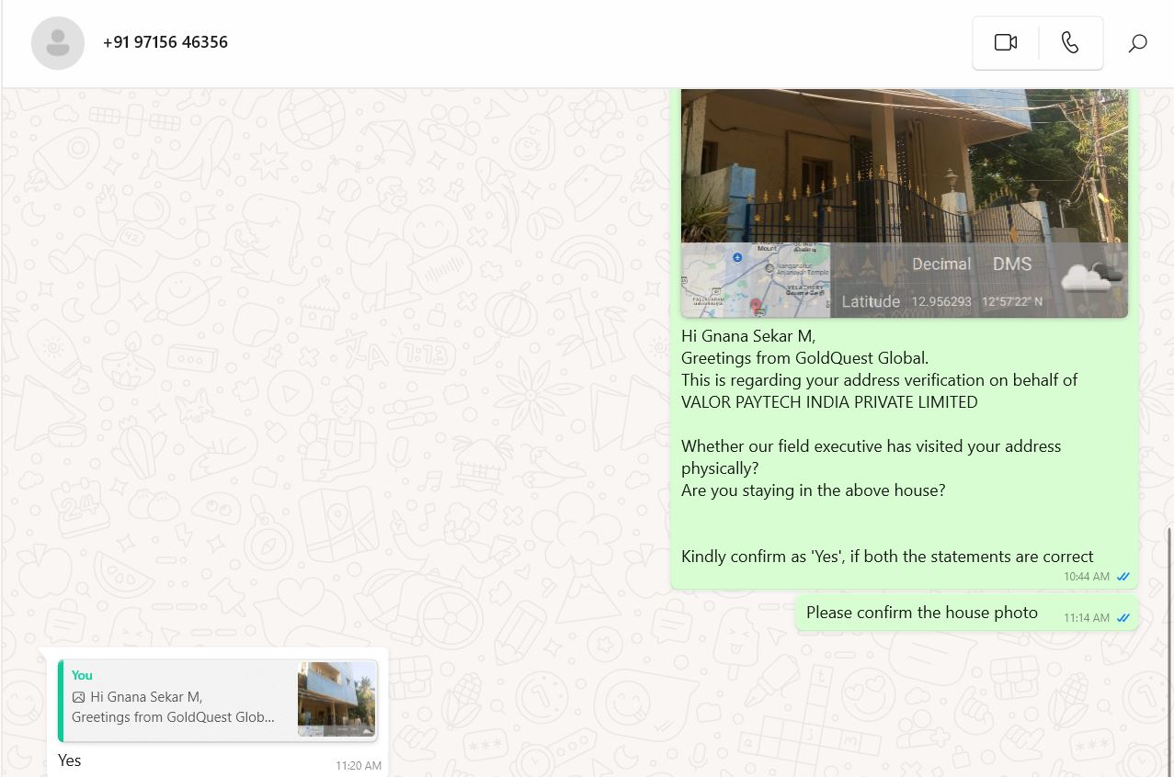Viewport: 1174px width, 777px height.
Task: Click the 10:44 AM message timestamp
Action: [1087, 577]
